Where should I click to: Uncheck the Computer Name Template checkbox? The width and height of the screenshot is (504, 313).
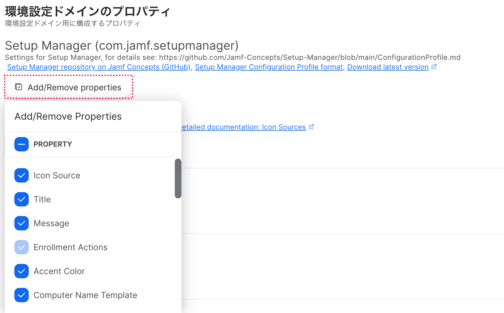[22, 295]
